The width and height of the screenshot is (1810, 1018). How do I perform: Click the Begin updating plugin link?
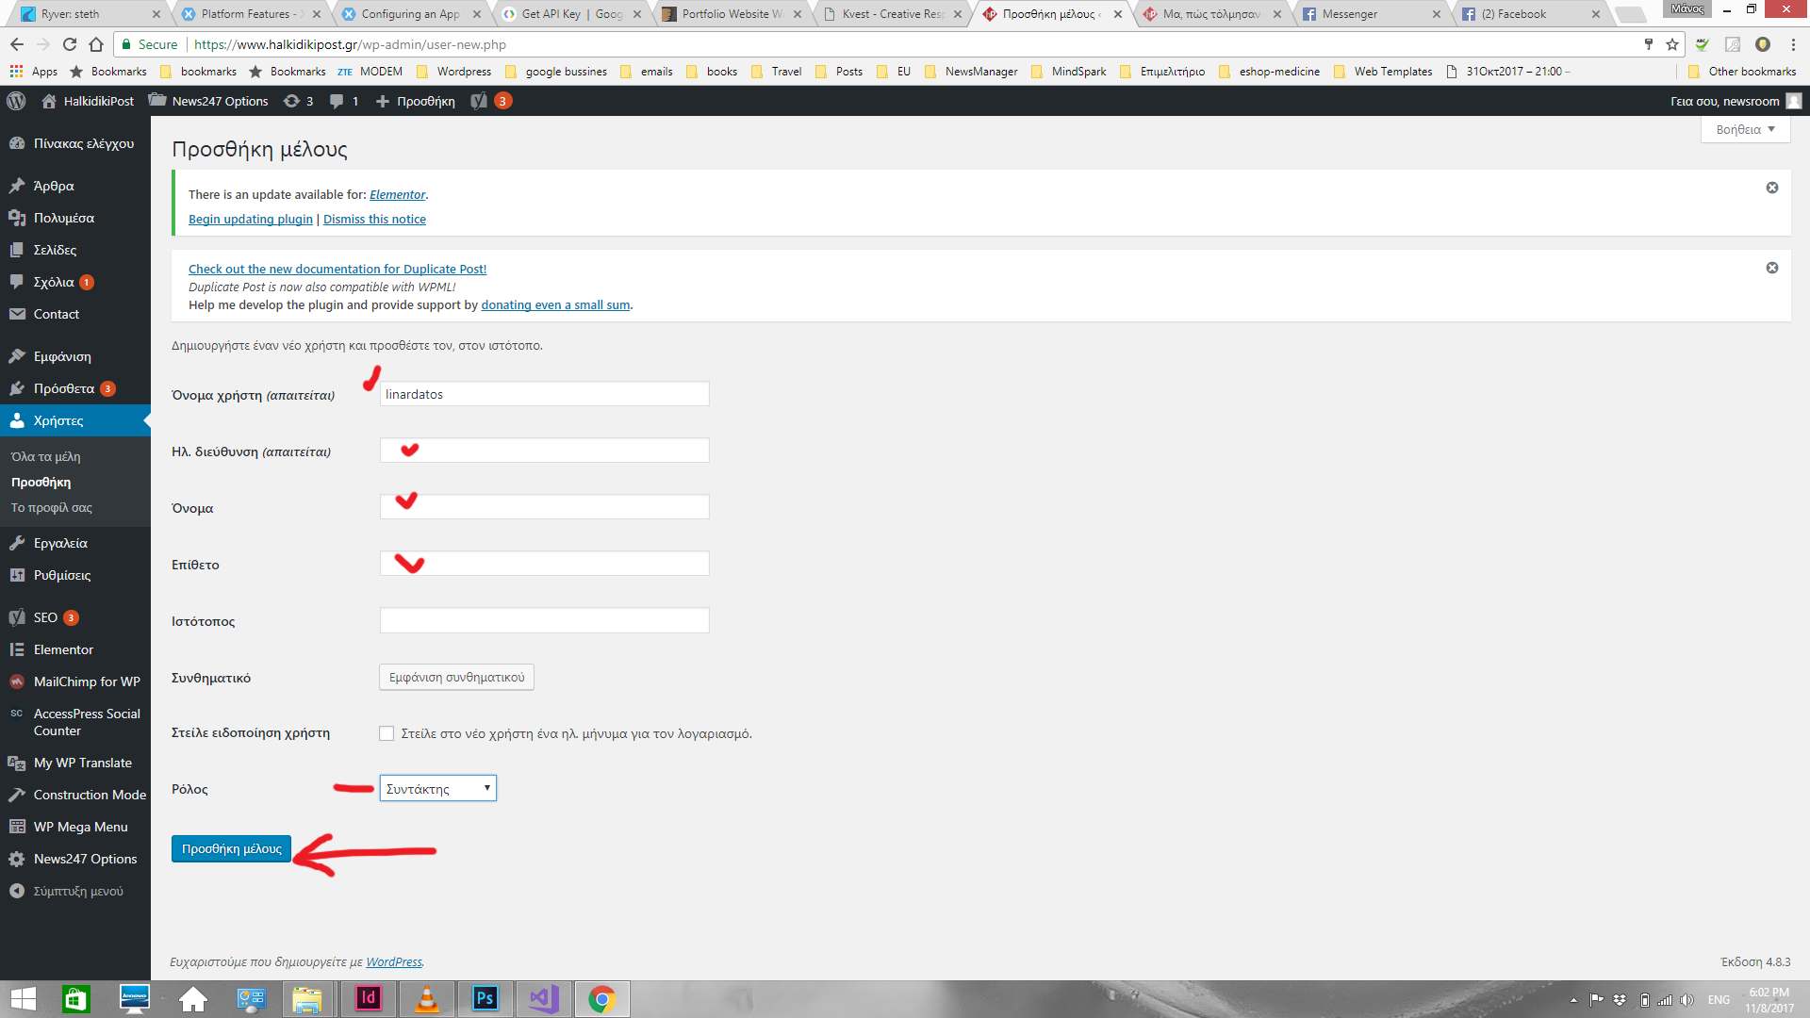click(x=250, y=219)
